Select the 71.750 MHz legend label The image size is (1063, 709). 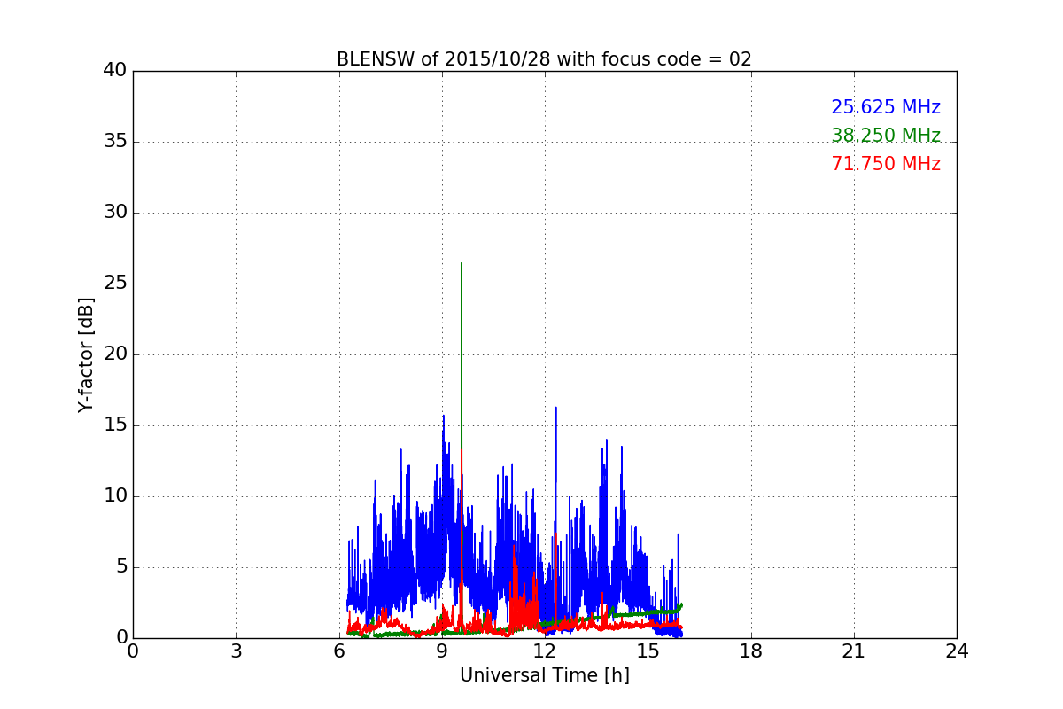point(886,164)
